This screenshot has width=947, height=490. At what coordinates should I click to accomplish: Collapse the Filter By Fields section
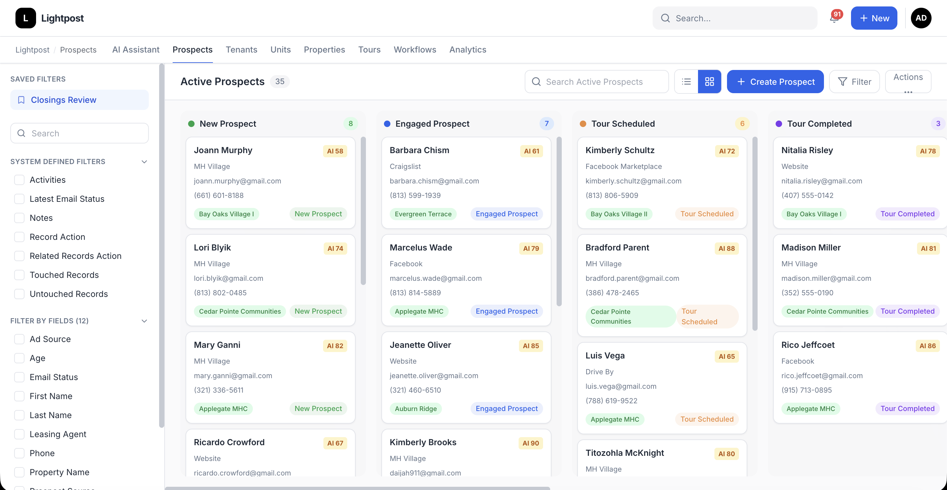(144, 321)
